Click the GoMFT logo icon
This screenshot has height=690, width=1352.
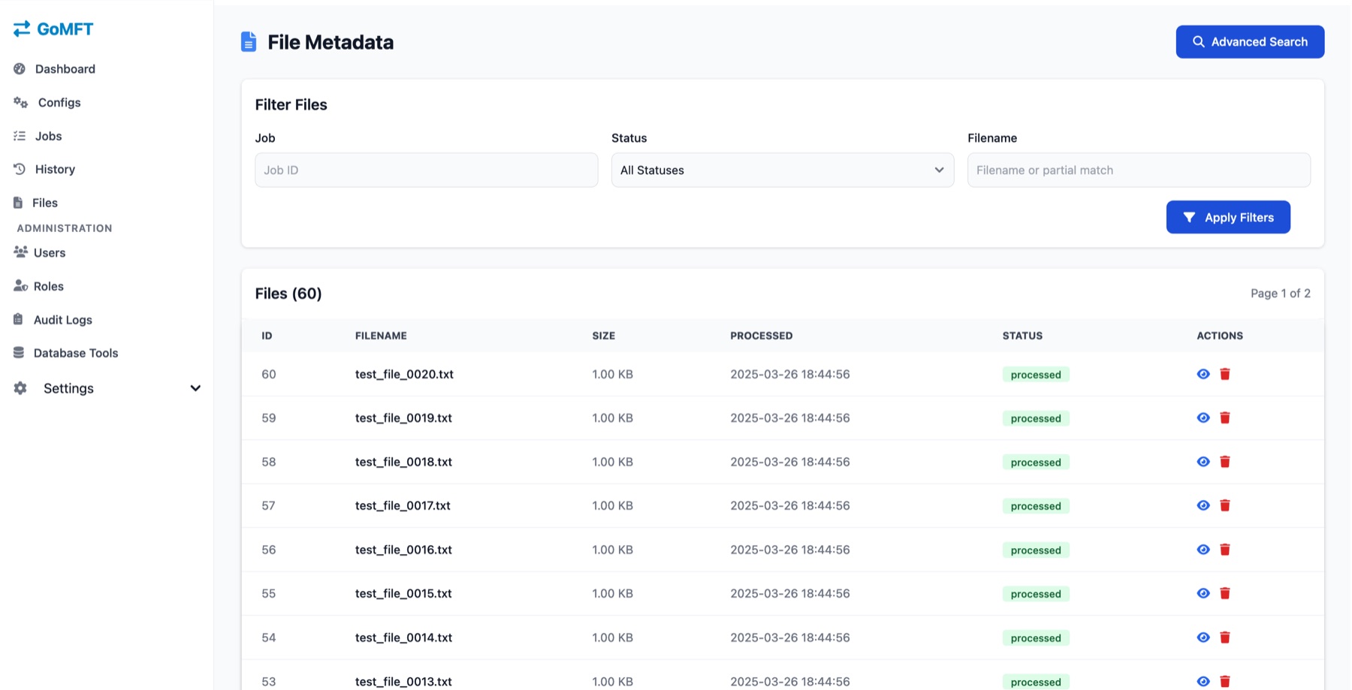pyautogui.click(x=22, y=29)
